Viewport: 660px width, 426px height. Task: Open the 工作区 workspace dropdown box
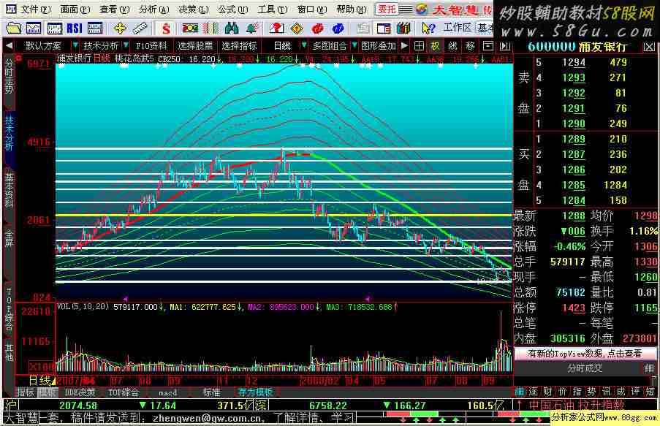(484, 28)
